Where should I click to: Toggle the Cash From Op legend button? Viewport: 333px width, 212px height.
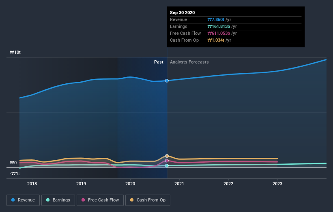click(x=148, y=200)
